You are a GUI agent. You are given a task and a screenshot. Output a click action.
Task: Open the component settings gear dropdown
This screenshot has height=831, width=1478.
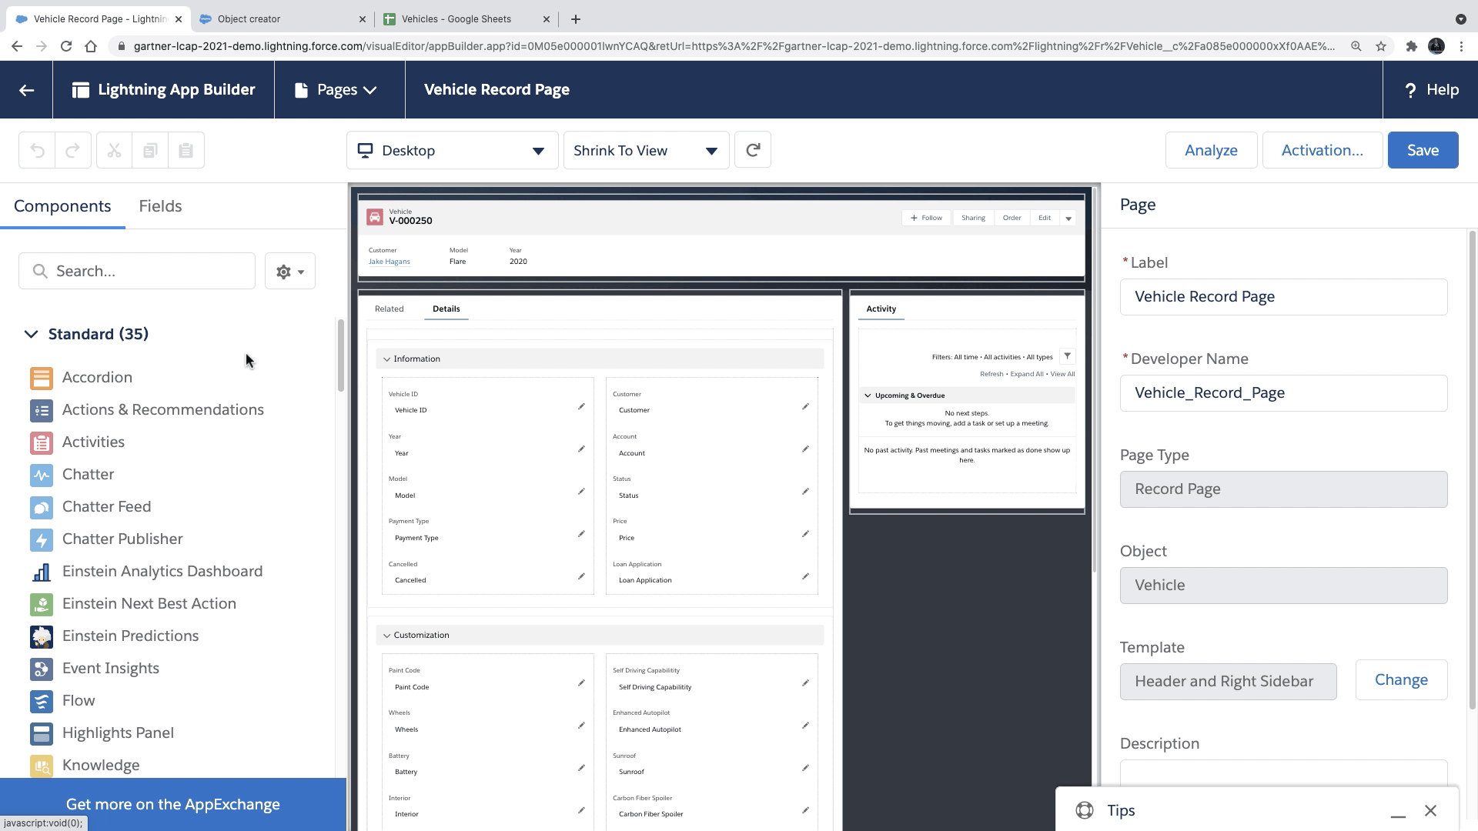point(290,272)
